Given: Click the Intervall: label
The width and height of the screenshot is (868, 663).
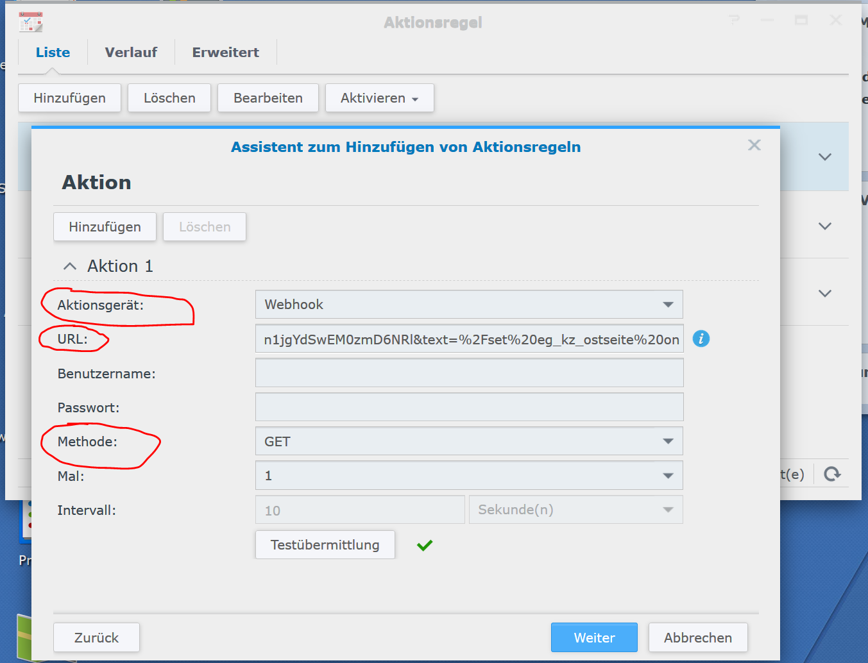Looking at the screenshot, I should click(87, 510).
